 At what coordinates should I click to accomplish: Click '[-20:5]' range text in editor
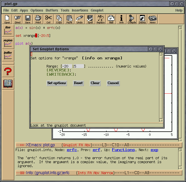point(44,35)
